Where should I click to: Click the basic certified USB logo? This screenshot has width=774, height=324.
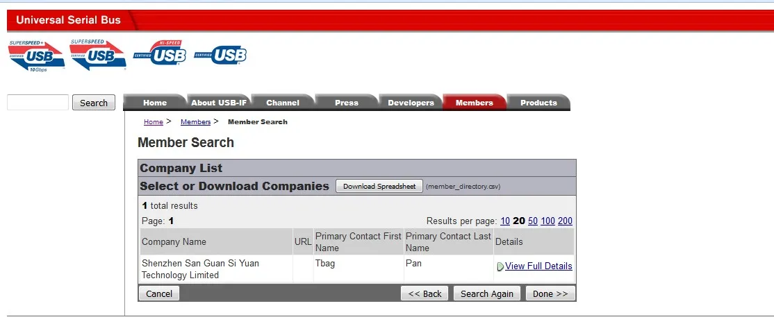coord(220,55)
